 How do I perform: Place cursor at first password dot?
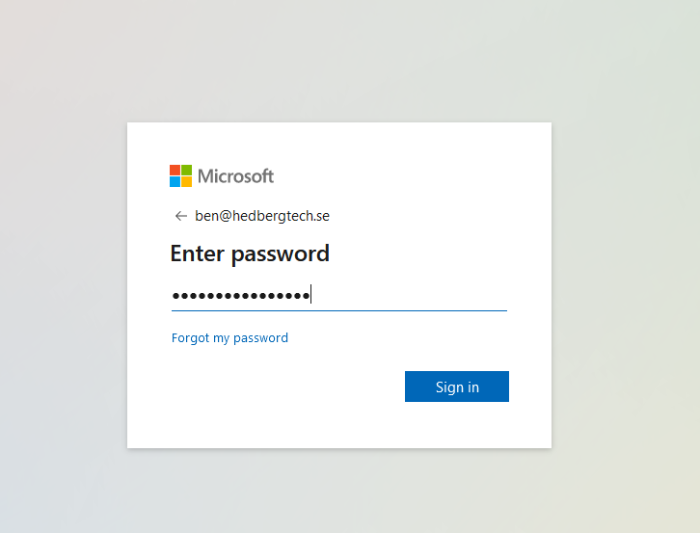(175, 296)
